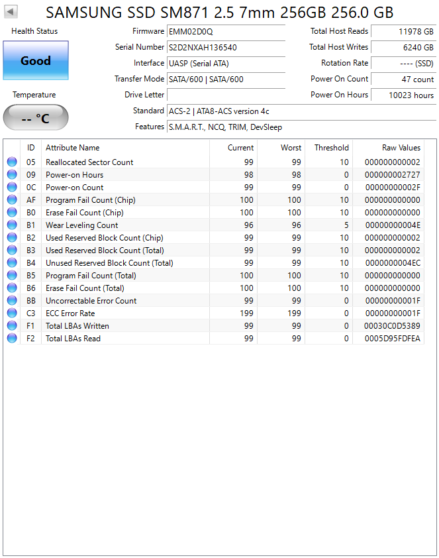This screenshot has width=439, height=558.
Task: Select status orb for Used Reserved Block Count (Total)
Action: (x=12, y=251)
